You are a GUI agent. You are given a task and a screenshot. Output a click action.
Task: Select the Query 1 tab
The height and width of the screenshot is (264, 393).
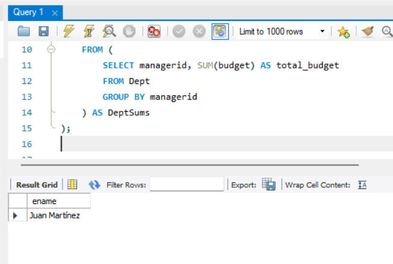(29, 12)
